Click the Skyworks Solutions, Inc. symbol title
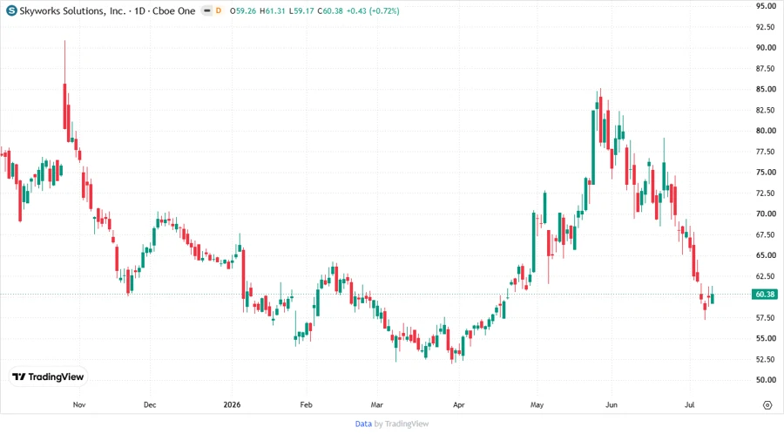Viewport: 784px width, 434px height. click(72, 10)
